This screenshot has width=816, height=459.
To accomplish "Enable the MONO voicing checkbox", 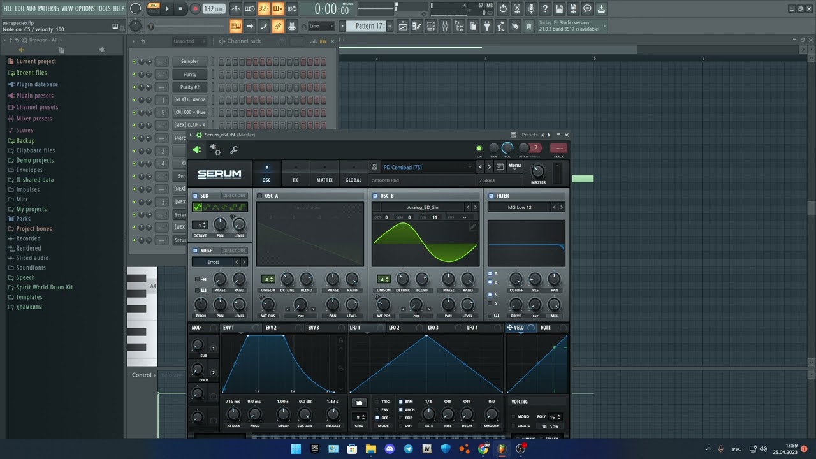I will tap(513, 416).
